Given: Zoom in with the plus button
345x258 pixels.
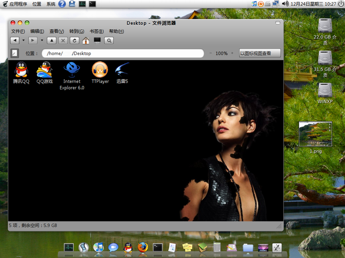Looking at the screenshot, I should tap(232, 53).
